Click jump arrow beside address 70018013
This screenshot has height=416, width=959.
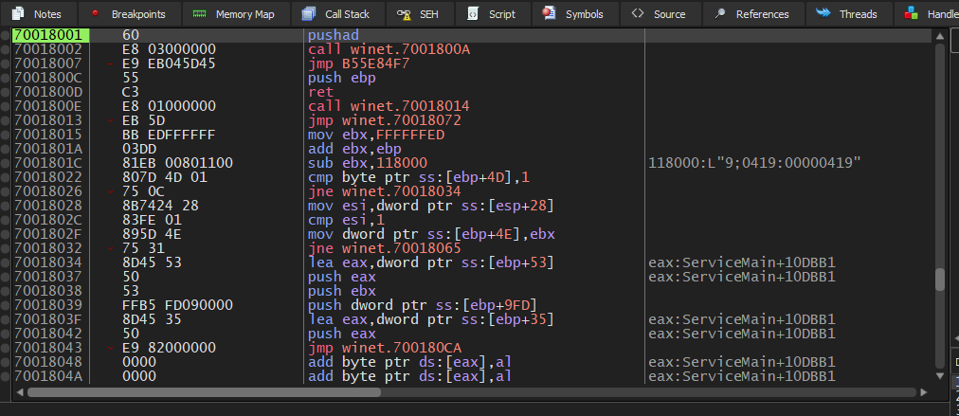click(x=112, y=120)
